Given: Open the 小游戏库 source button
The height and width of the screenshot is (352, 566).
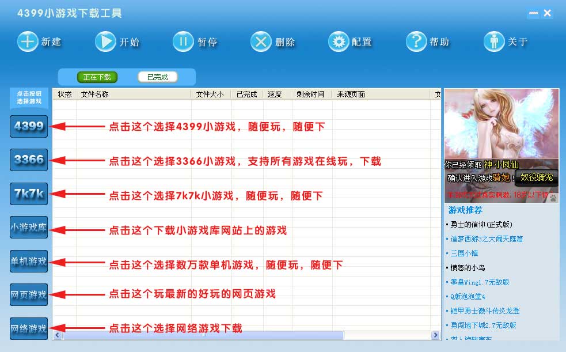Looking at the screenshot, I should (29, 228).
